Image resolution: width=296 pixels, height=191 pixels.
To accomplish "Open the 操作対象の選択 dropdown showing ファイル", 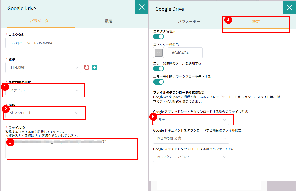I will coord(44,90).
